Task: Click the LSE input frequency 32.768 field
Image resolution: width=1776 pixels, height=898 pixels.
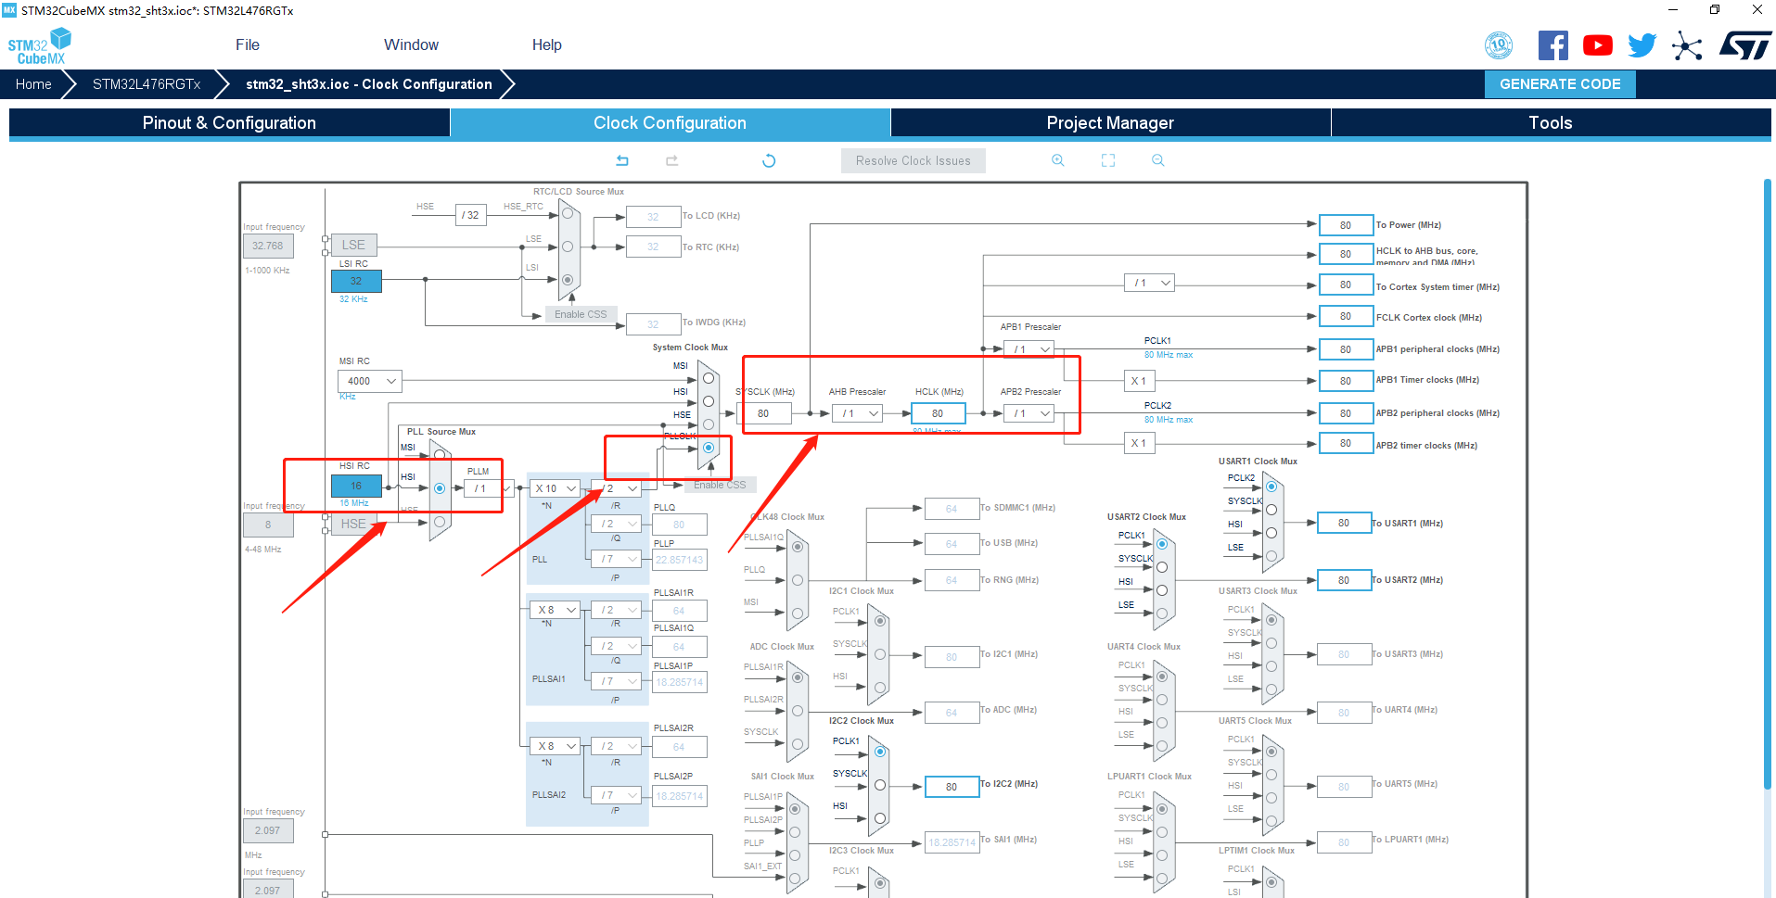Action: click(268, 246)
